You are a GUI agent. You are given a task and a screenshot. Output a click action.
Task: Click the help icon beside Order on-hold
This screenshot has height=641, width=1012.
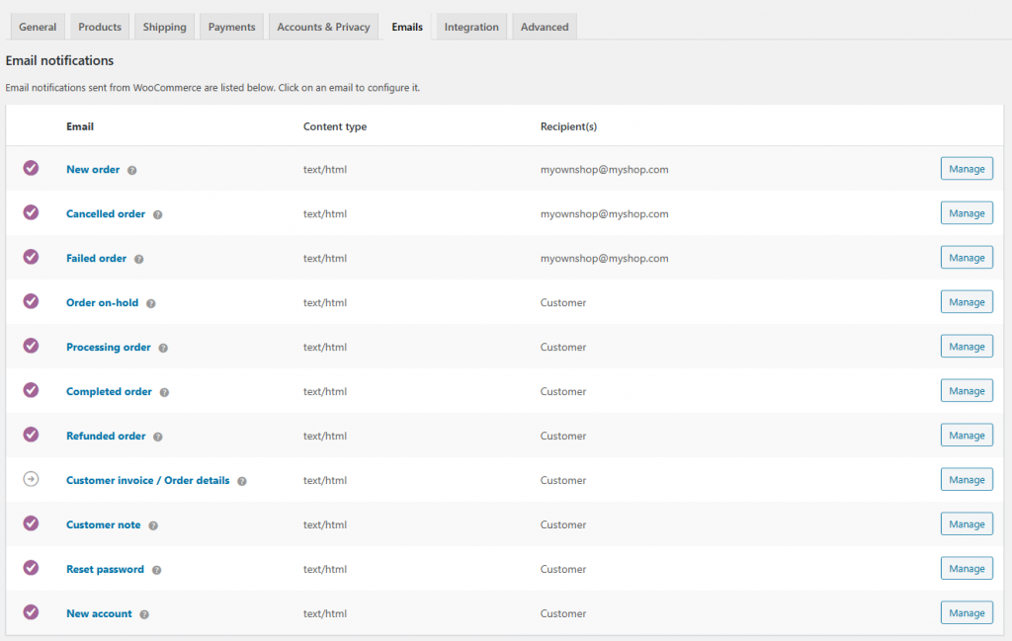click(x=150, y=304)
